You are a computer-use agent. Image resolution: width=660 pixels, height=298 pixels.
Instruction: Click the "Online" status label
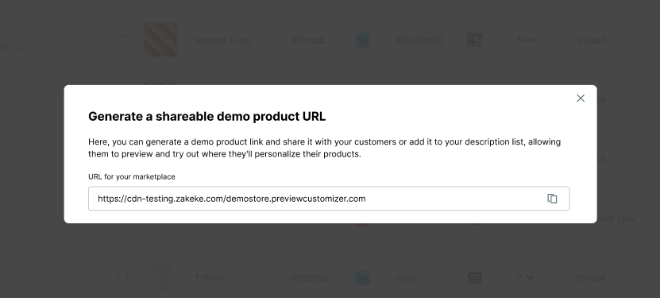[x=407, y=278]
